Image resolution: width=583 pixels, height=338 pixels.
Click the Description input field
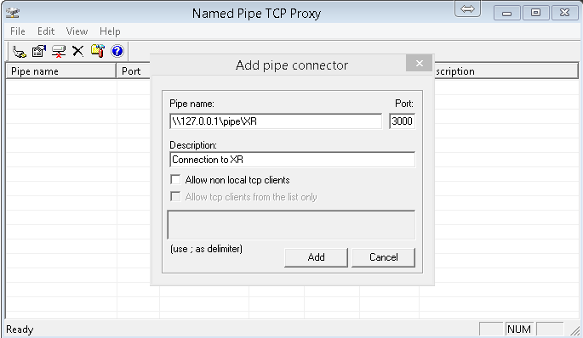pyautogui.click(x=292, y=160)
